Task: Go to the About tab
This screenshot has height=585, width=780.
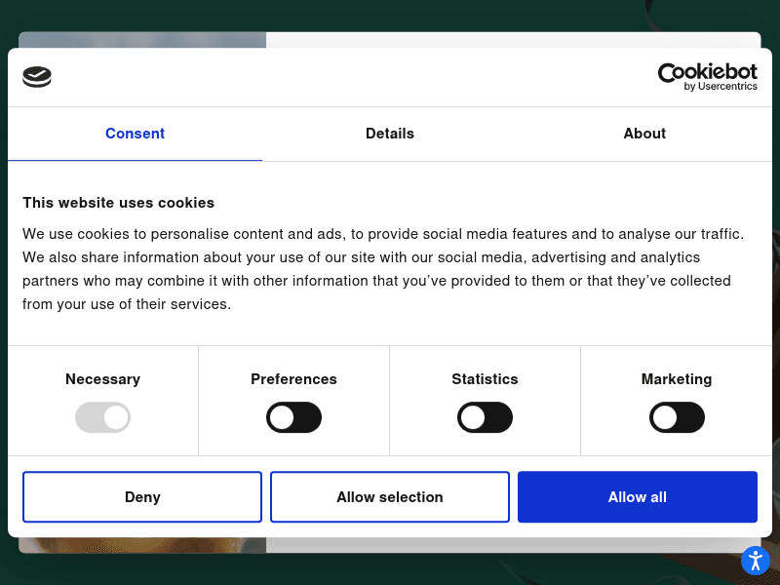Action: [x=644, y=134]
